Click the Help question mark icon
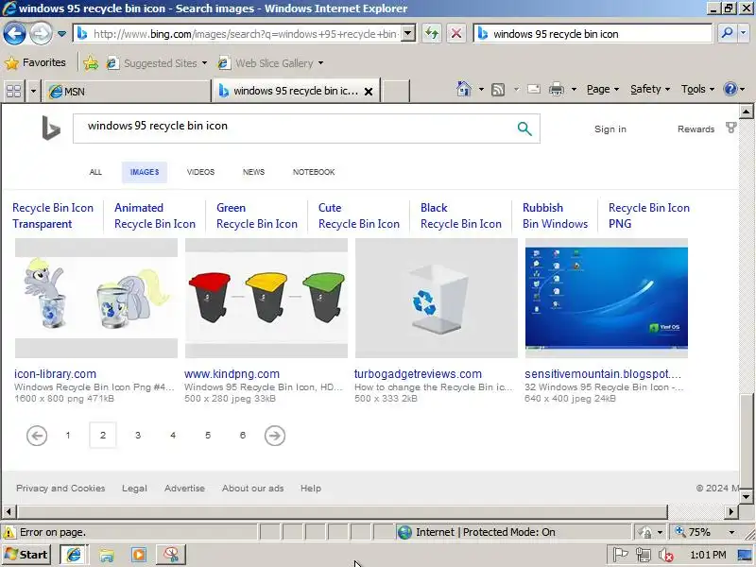This screenshot has width=756, height=567. point(730,89)
